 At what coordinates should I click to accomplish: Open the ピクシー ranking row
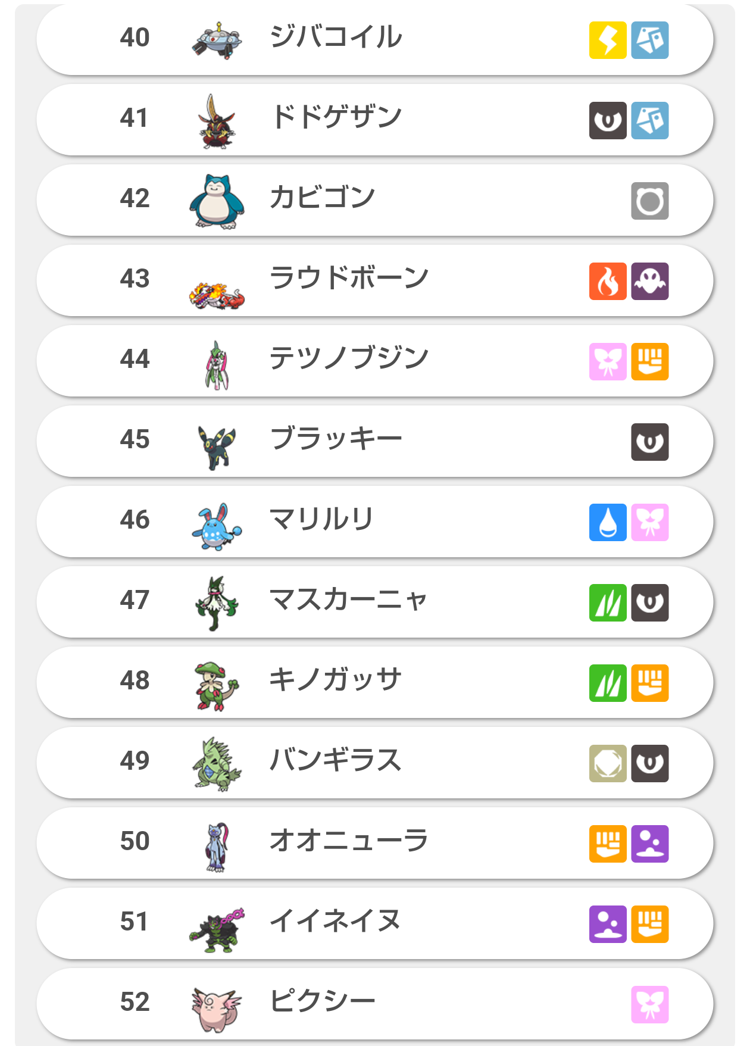(375, 1004)
